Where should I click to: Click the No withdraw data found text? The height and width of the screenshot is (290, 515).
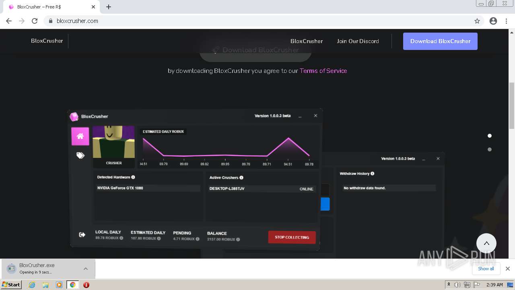[x=365, y=188]
